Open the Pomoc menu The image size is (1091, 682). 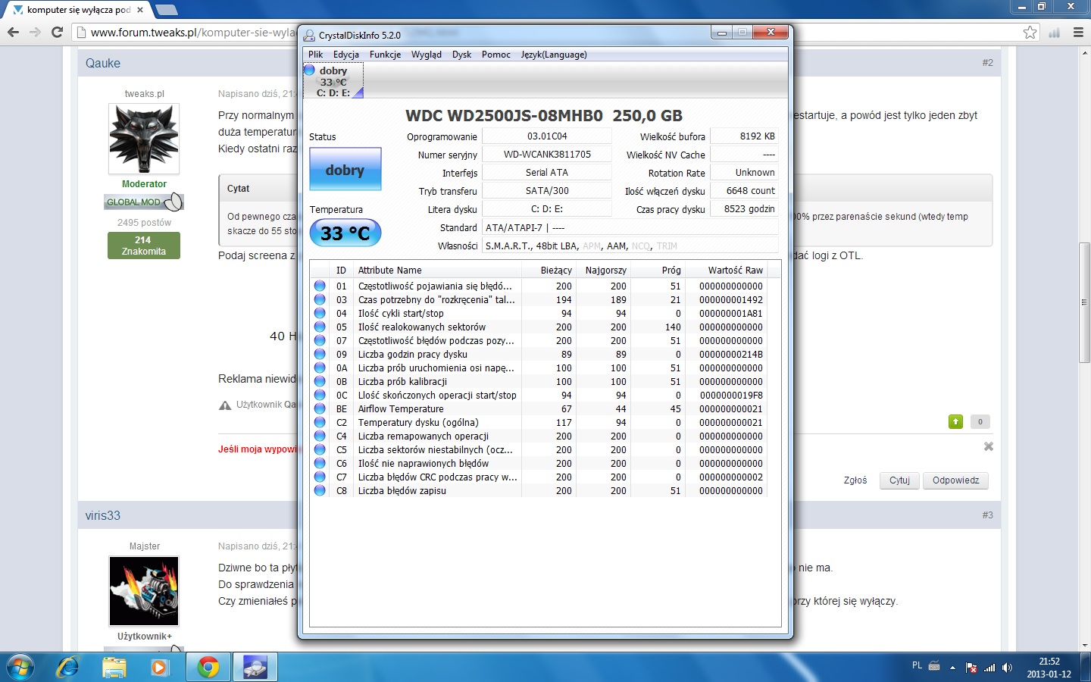(x=496, y=55)
